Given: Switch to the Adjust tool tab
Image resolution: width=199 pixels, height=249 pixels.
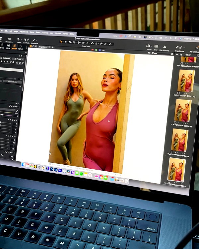Looking at the screenshot, I should (14, 47).
